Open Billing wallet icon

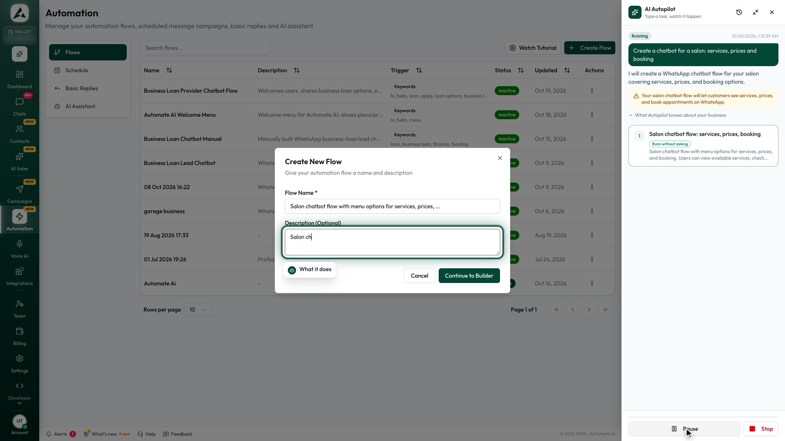(x=19, y=332)
